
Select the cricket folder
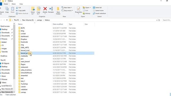point(23,34)
